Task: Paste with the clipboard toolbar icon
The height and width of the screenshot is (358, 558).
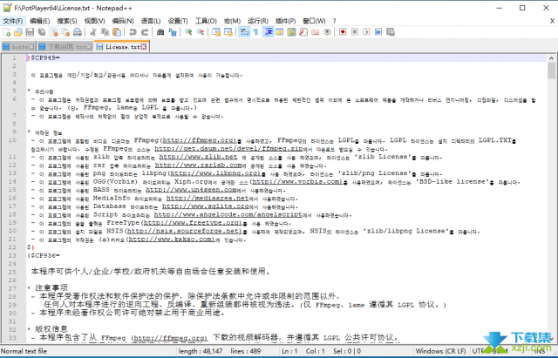Action: coord(117,32)
